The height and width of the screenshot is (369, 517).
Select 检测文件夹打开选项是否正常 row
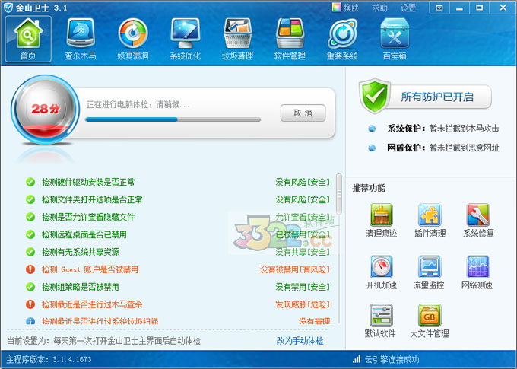click(177, 199)
